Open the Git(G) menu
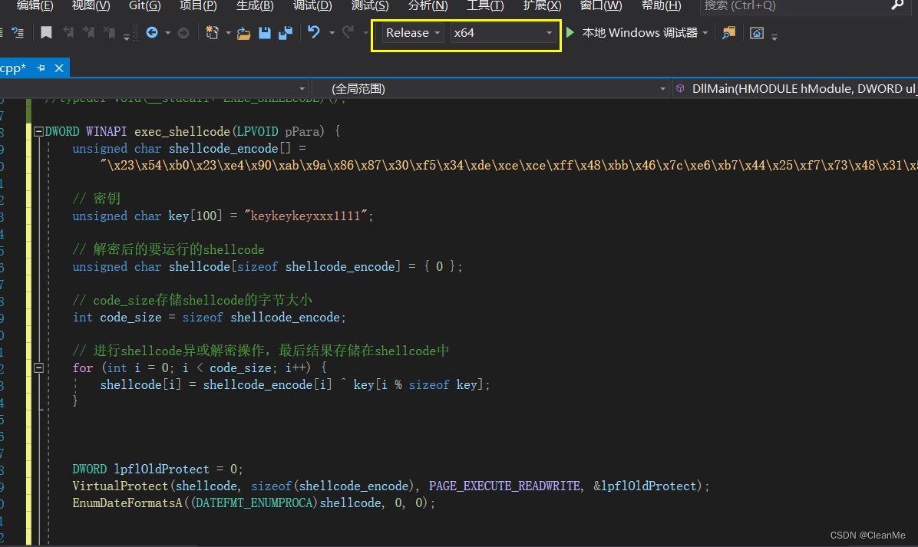Viewport: 918px width, 547px height. click(x=144, y=6)
